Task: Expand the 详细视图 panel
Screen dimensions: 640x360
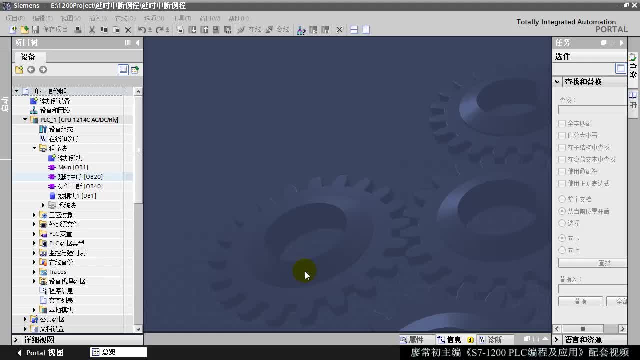Action: (x=16, y=340)
